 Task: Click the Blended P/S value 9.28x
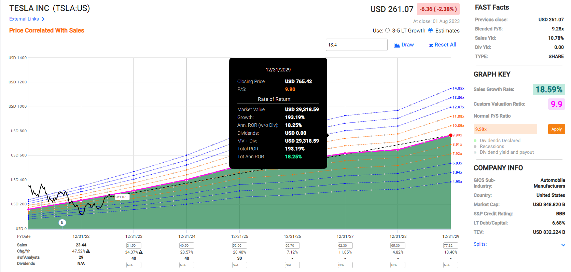pos(558,29)
